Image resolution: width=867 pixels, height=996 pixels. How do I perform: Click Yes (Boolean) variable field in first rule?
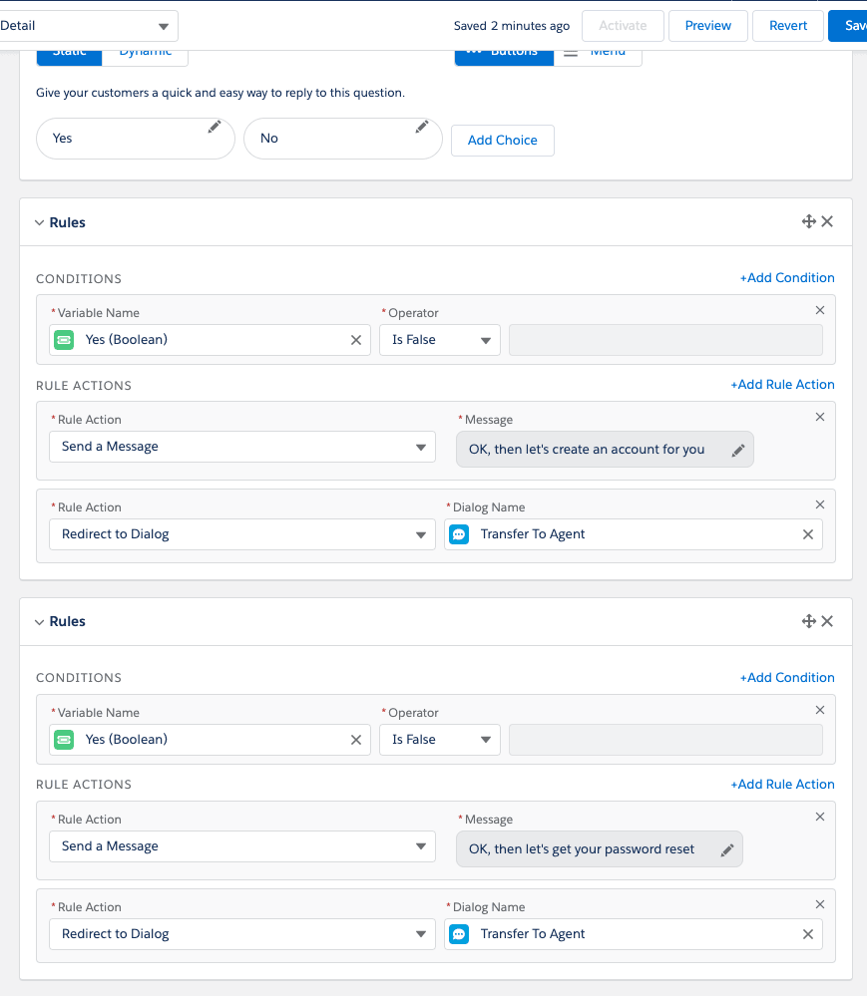click(210, 340)
